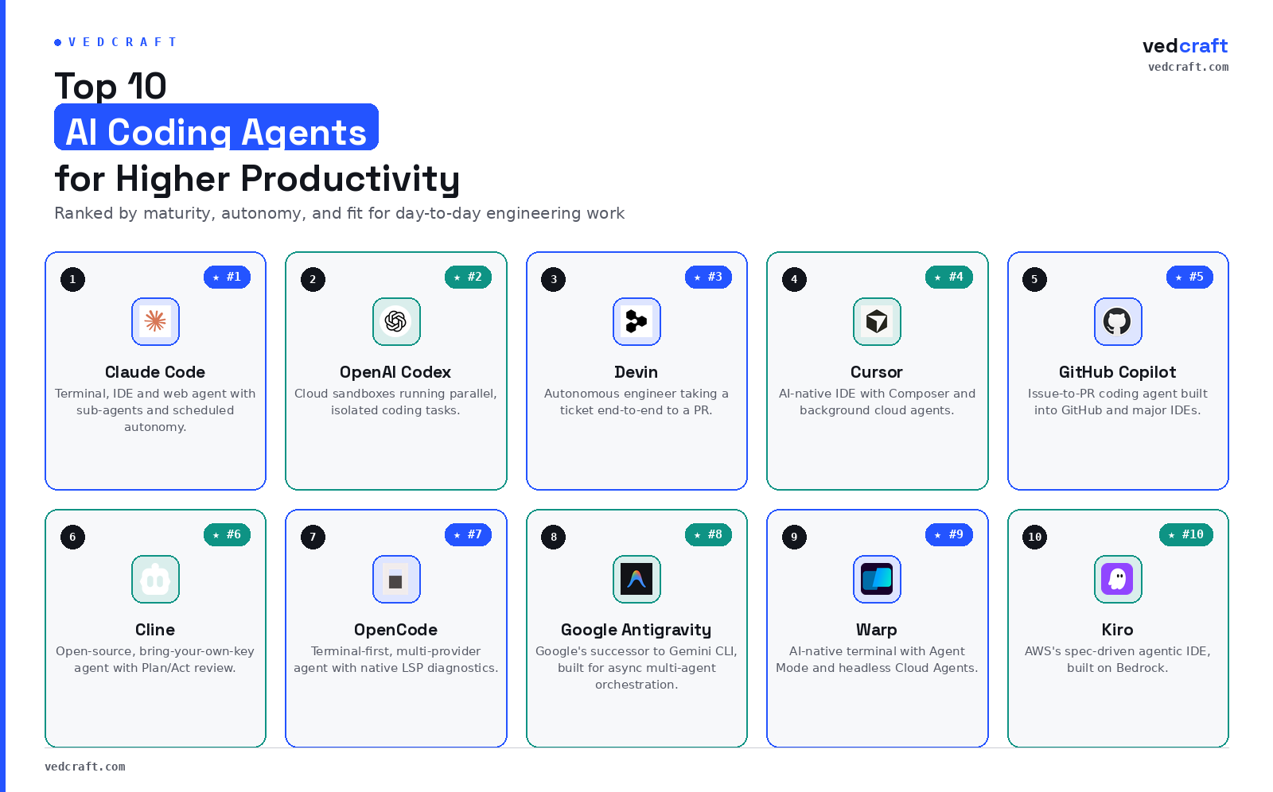Screen dimensions: 1273x792
Task: Click the Claude Code starburst icon
Action: 155,321
